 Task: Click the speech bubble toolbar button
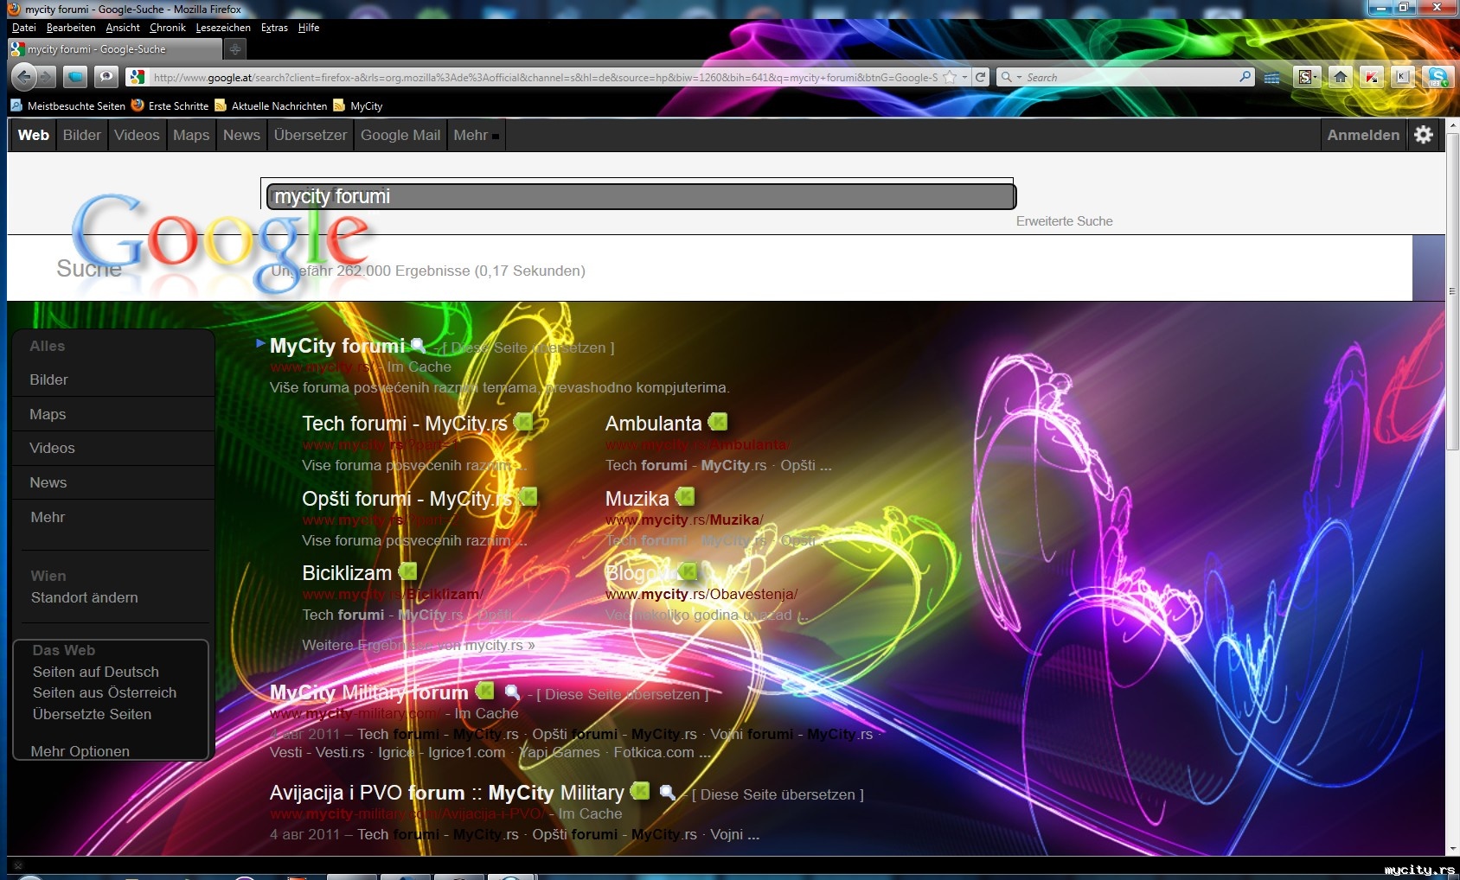point(106,77)
